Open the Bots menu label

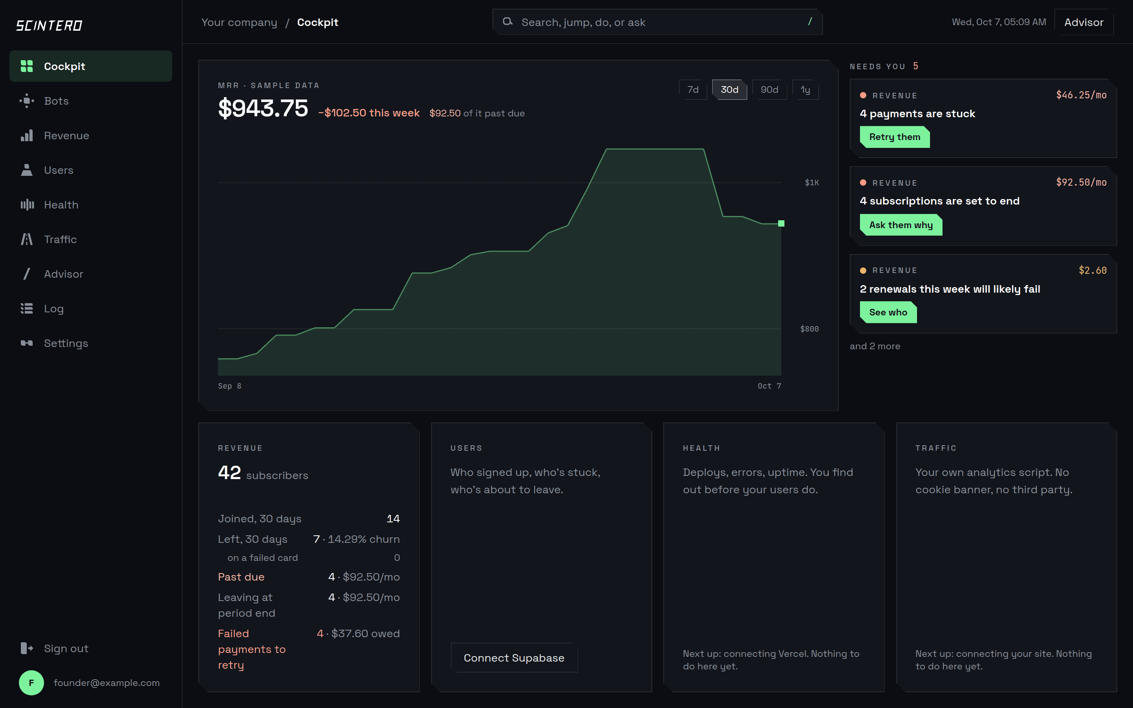(x=56, y=101)
